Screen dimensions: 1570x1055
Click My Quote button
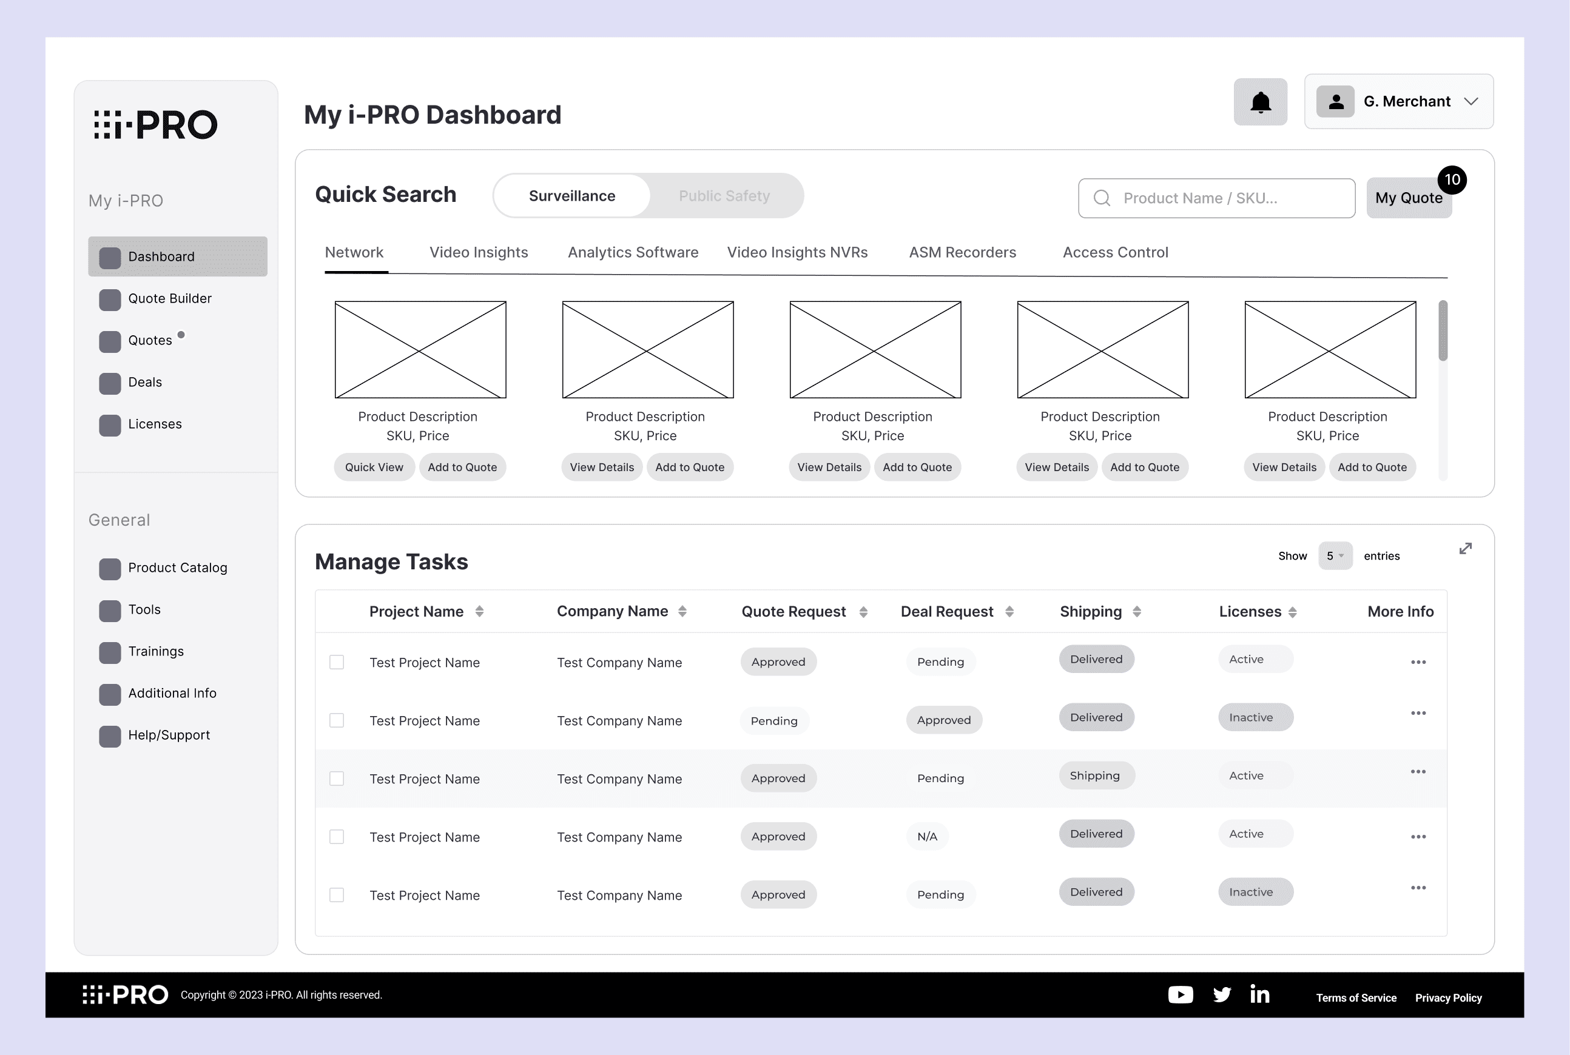tap(1408, 198)
